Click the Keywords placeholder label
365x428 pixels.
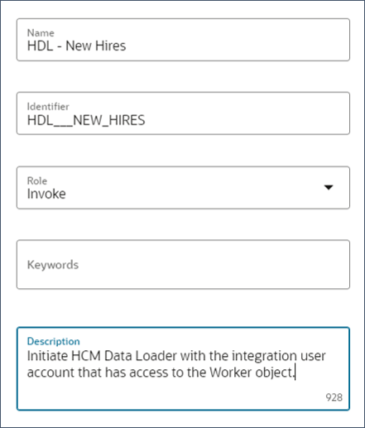coord(53,265)
